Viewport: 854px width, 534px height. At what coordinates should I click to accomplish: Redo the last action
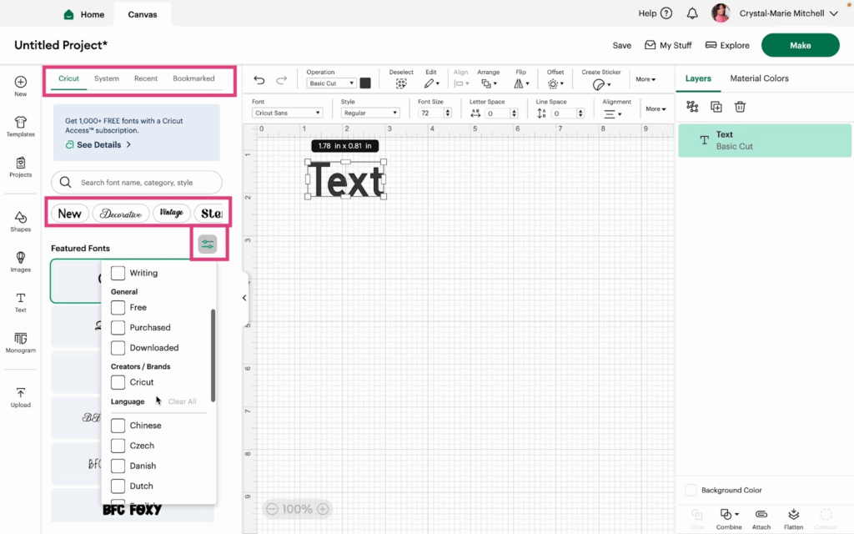[282, 81]
